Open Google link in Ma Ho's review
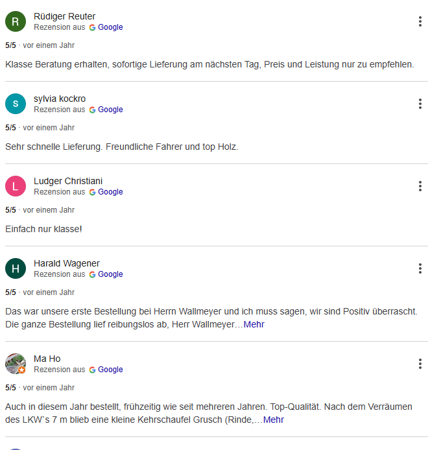The height and width of the screenshot is (450, 430). (x=110, y=370)
